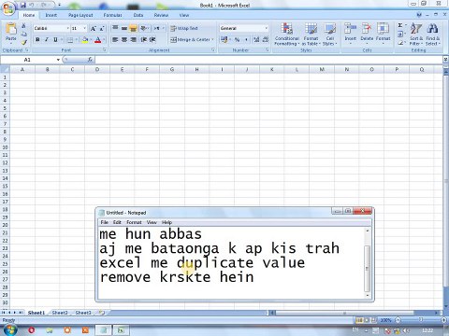
Task: Toggle Align Text Right
Action: [x=133, y=39]
